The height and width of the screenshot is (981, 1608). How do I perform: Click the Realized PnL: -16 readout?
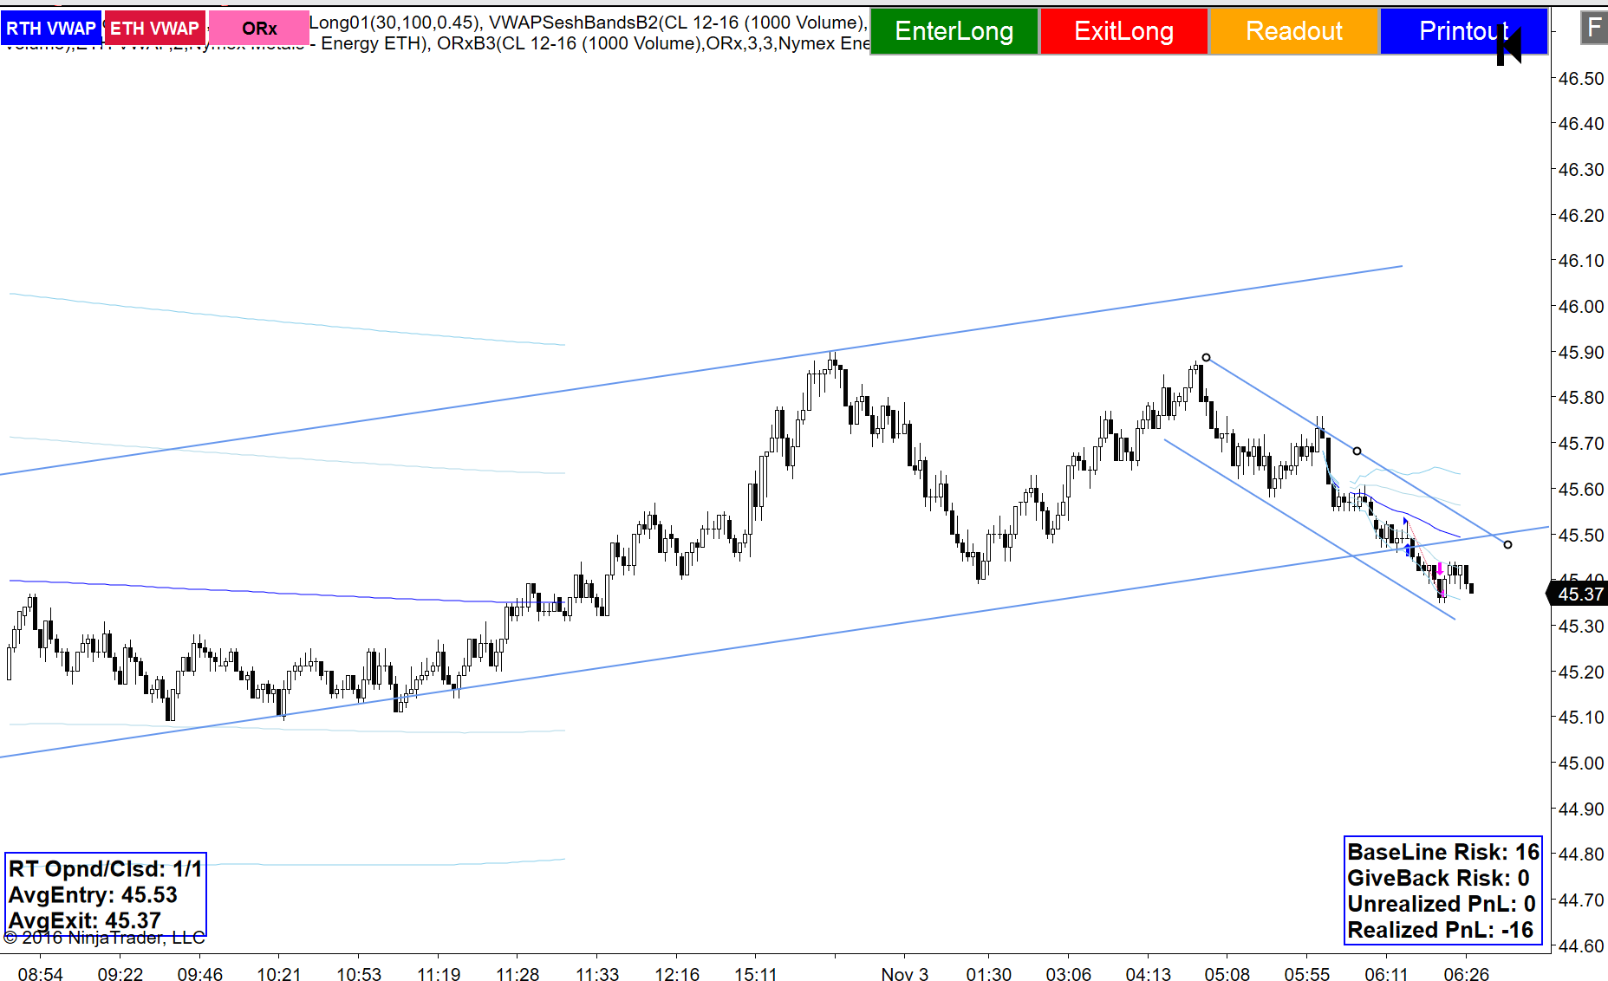click(x=1441, y=930)
